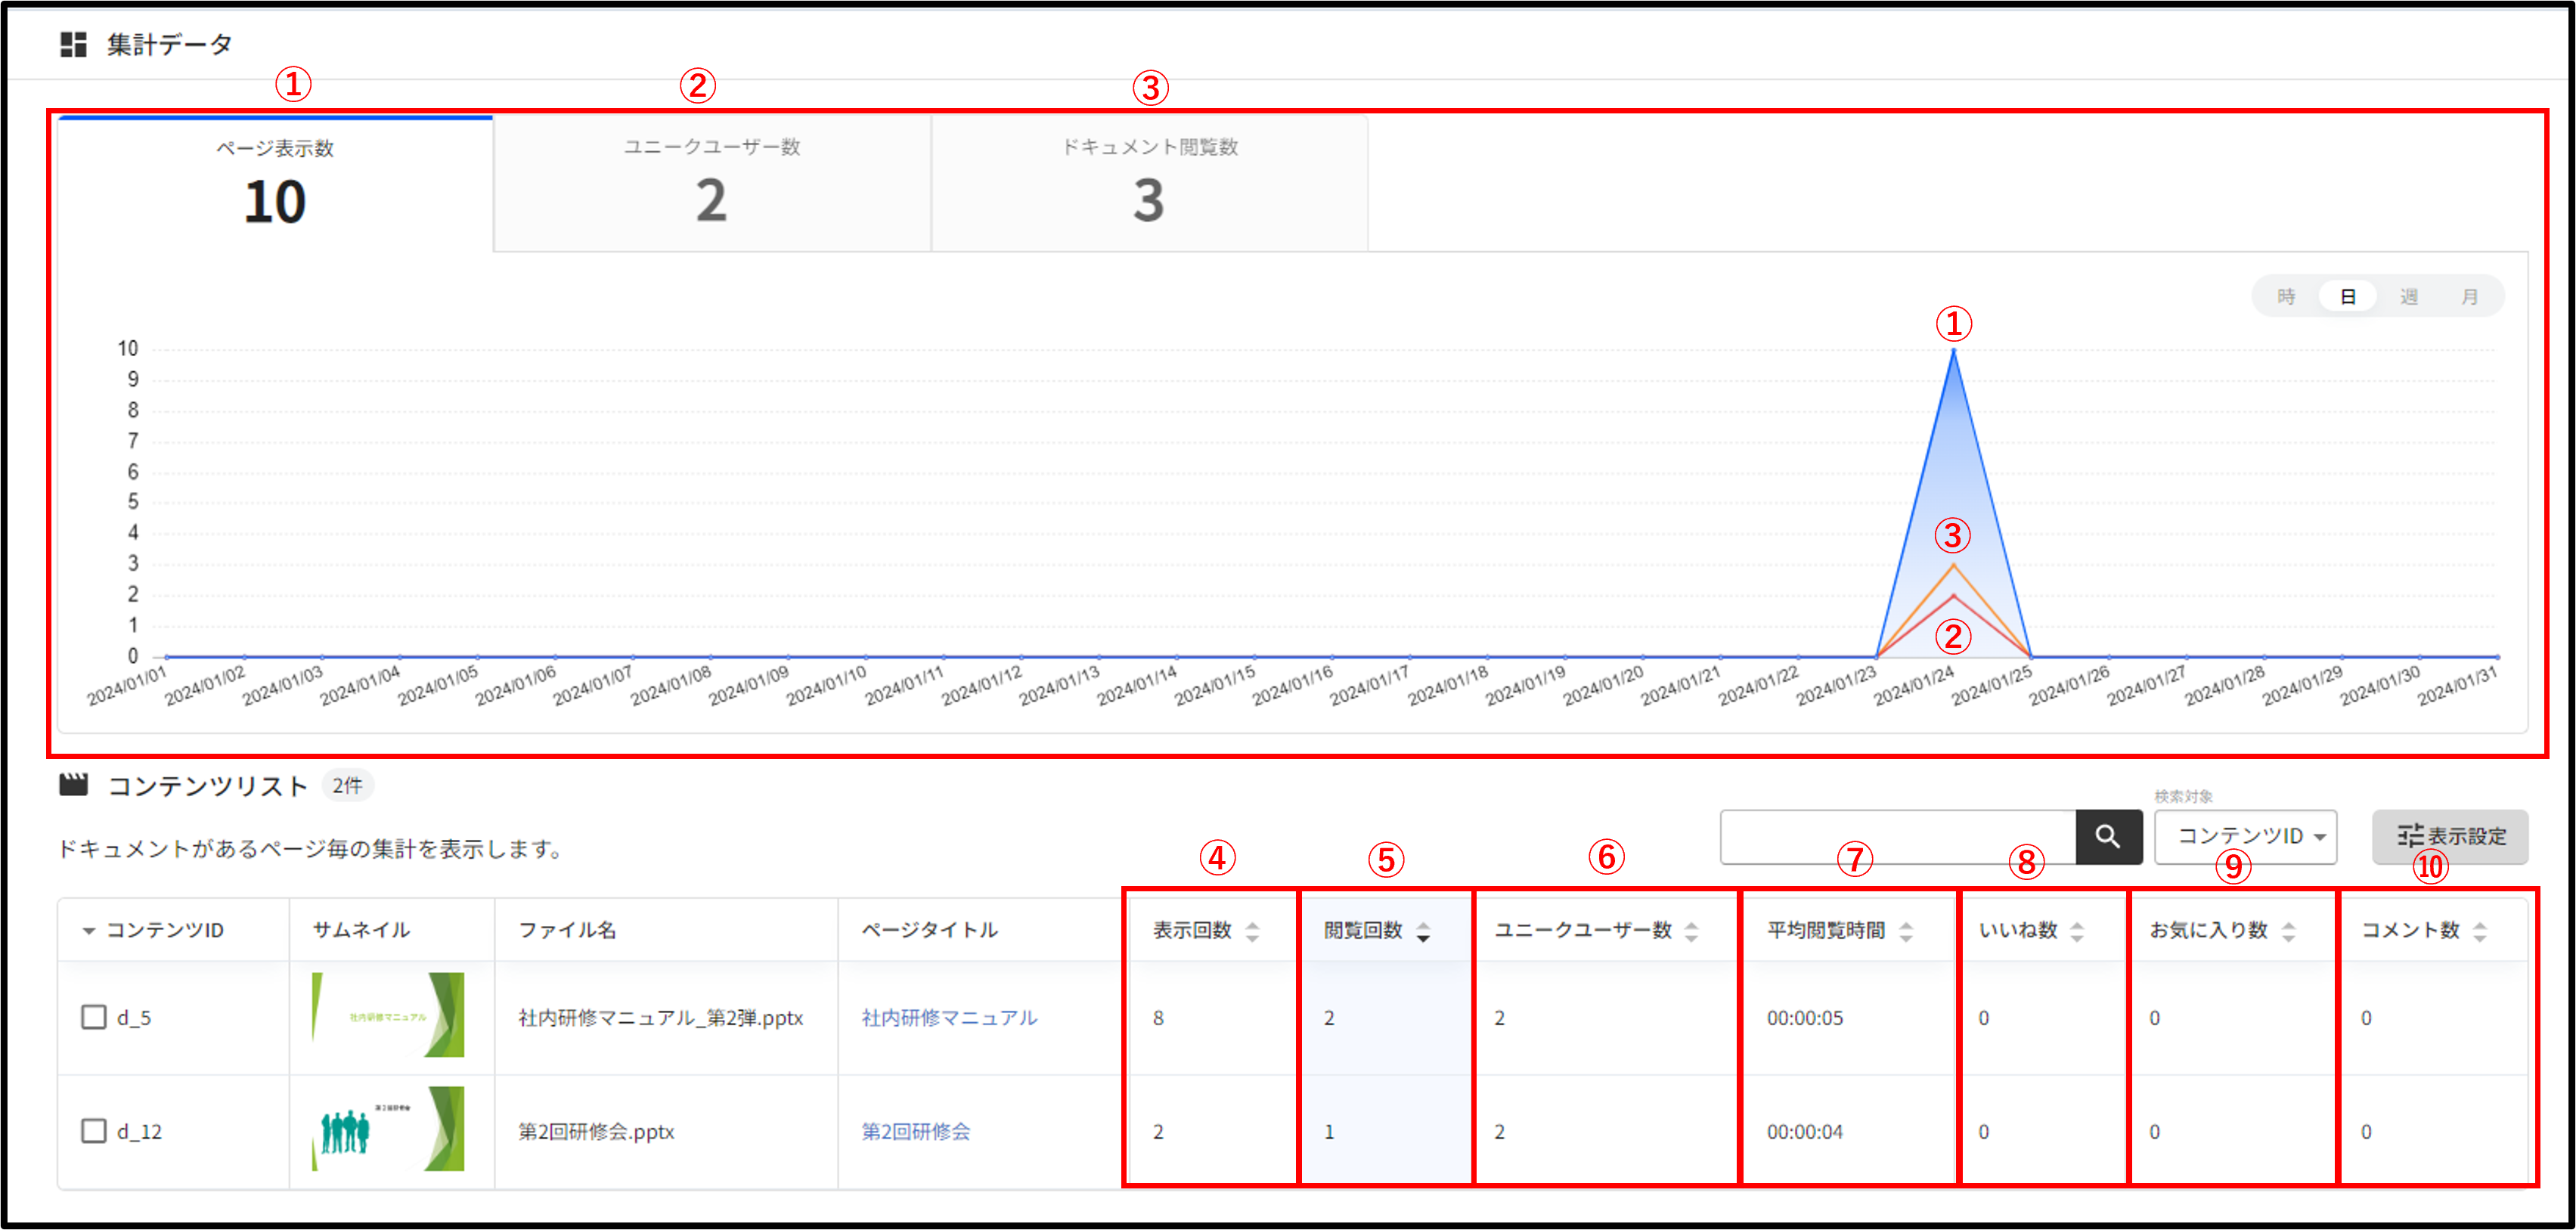Click the magnifier search icon button

[2107, 836]
